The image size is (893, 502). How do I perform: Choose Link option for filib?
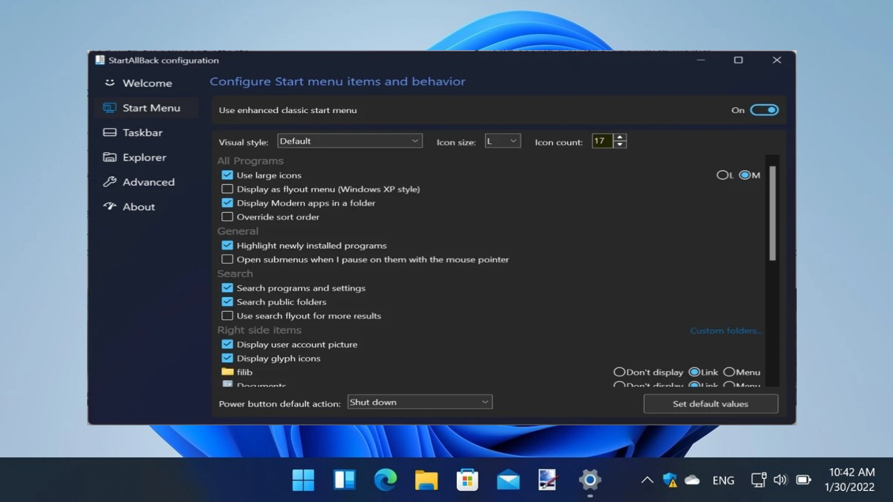click(694, 372)
